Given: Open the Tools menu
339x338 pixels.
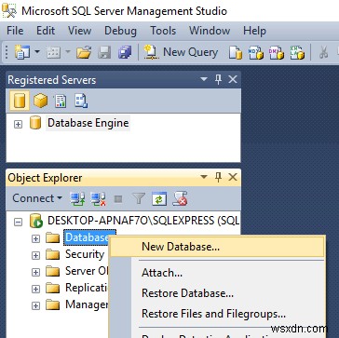Looking at the screenshot, I should coord(163,31).
